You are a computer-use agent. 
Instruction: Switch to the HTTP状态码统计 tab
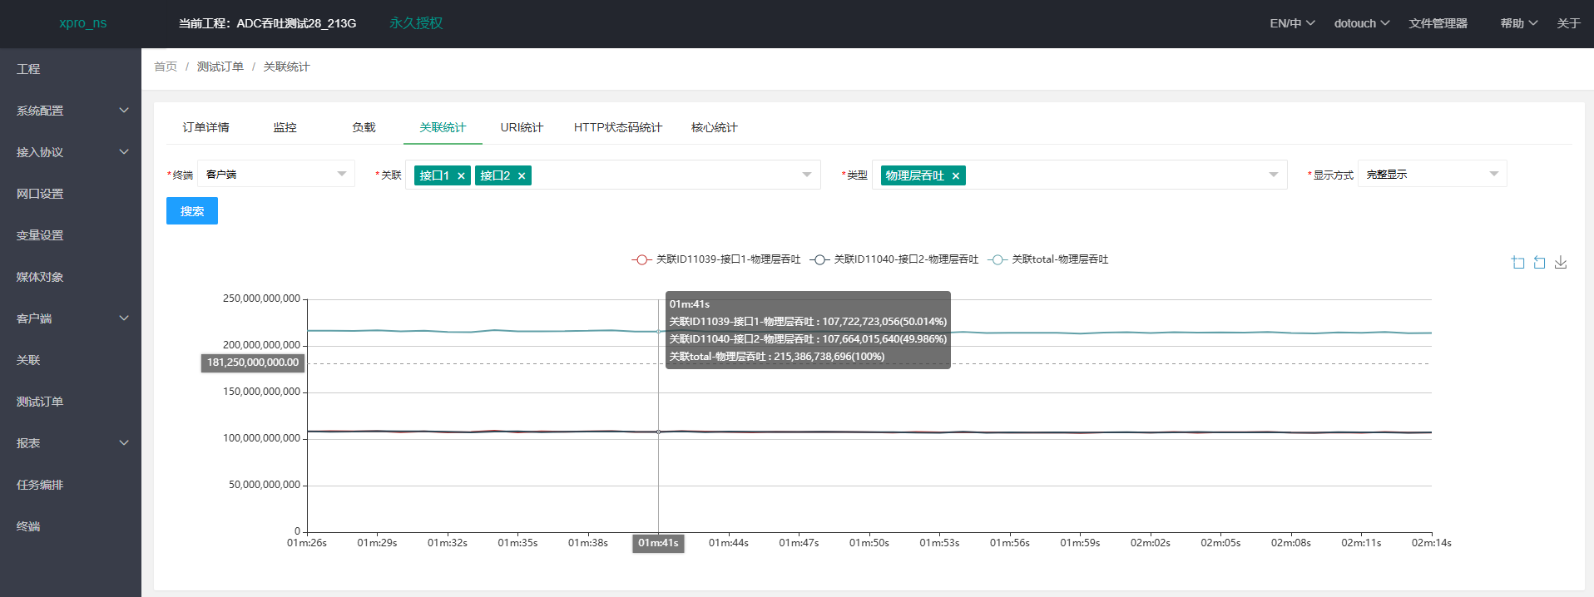click(617, 127)
